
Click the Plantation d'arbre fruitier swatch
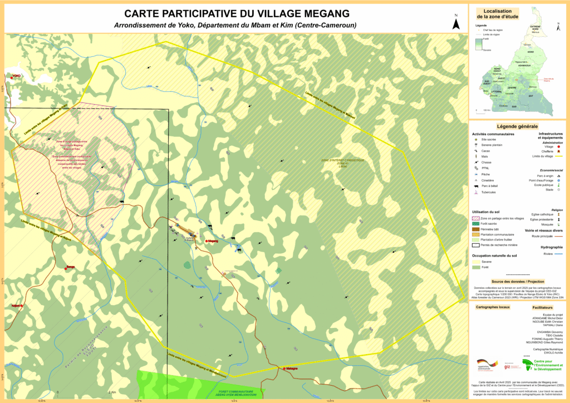(475, 240)
